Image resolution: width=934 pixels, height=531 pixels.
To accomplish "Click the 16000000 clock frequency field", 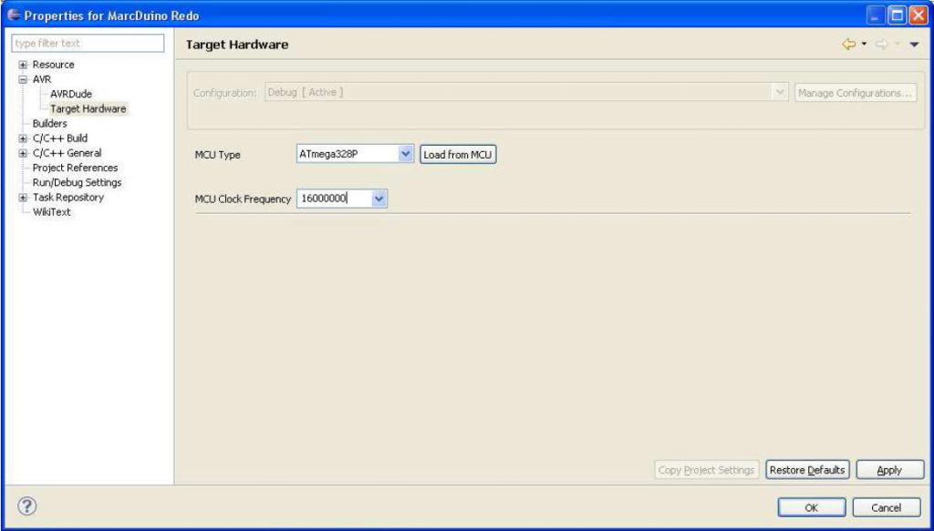I will tap(334, 199).
